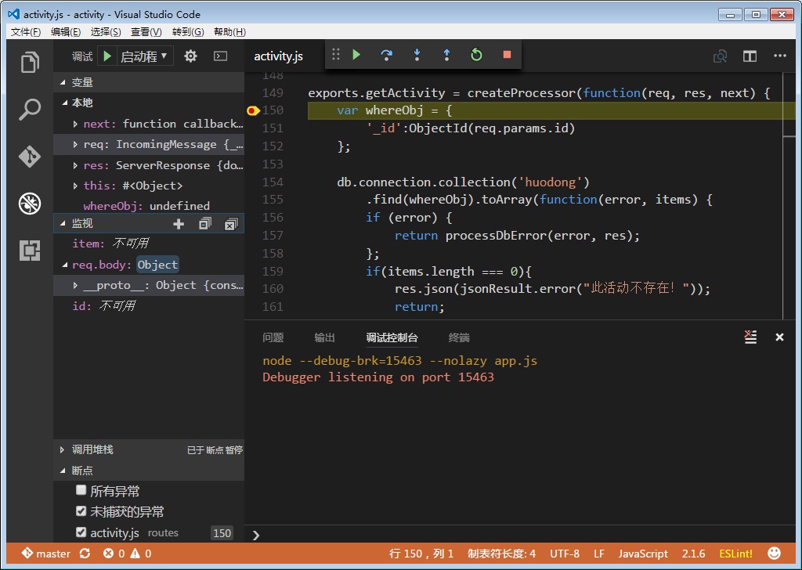Image resolution: width=802 pixels, height=570 pixels.
Task: Continue execution in debug toolbar
Action: 356,55
